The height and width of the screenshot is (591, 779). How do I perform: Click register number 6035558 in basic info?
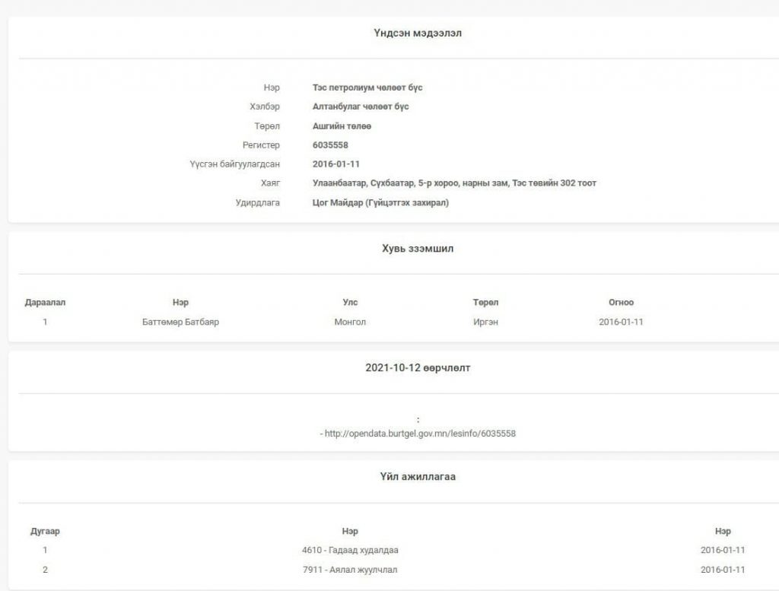330,145
